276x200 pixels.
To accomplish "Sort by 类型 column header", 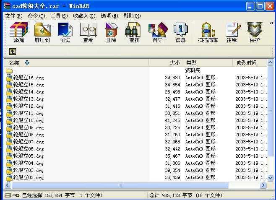I will point(208,63).
